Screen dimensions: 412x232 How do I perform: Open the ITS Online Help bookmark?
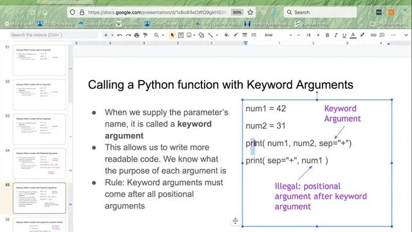point(56,24)
